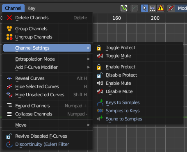The width and height of the screenshot is (187, 152).
Task: Expand the Move submenu
Action: (47, 125)
